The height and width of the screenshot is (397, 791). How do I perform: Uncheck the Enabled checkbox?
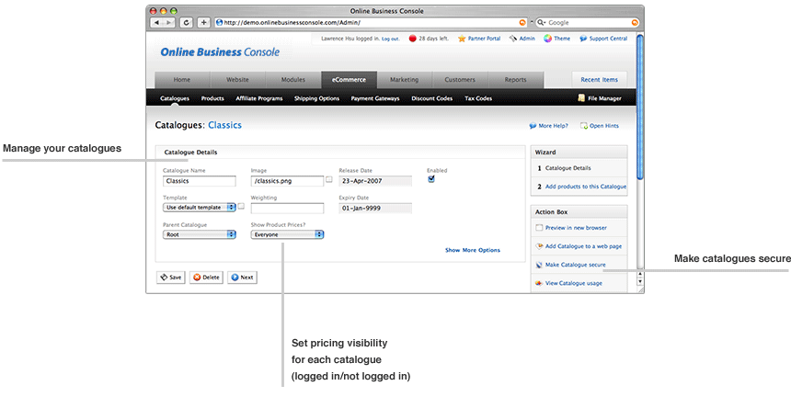[x=431, y=179]
